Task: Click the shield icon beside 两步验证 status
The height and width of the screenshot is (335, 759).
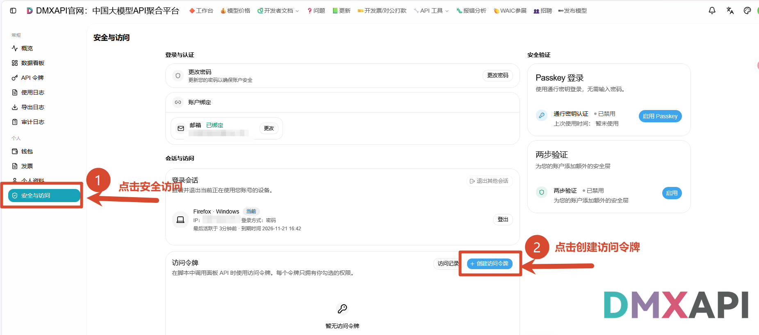Action: pyautogui.click(x=542, y=192)
